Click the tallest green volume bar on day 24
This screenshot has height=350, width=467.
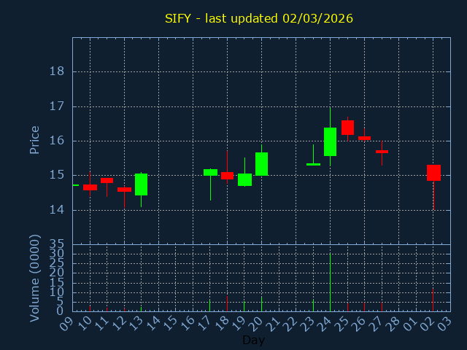[x=330, y=282]
